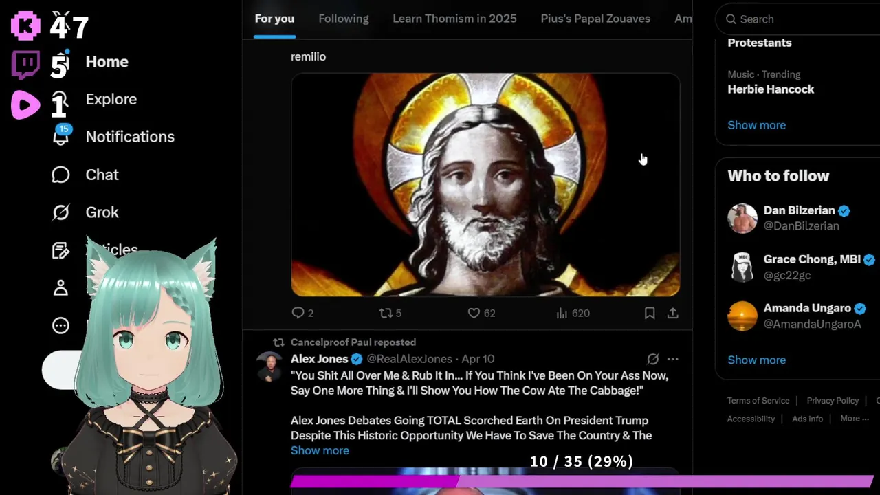Open the Terms of Service link
880x495 pixels.
pyautogui.click(x=758, y=401)
